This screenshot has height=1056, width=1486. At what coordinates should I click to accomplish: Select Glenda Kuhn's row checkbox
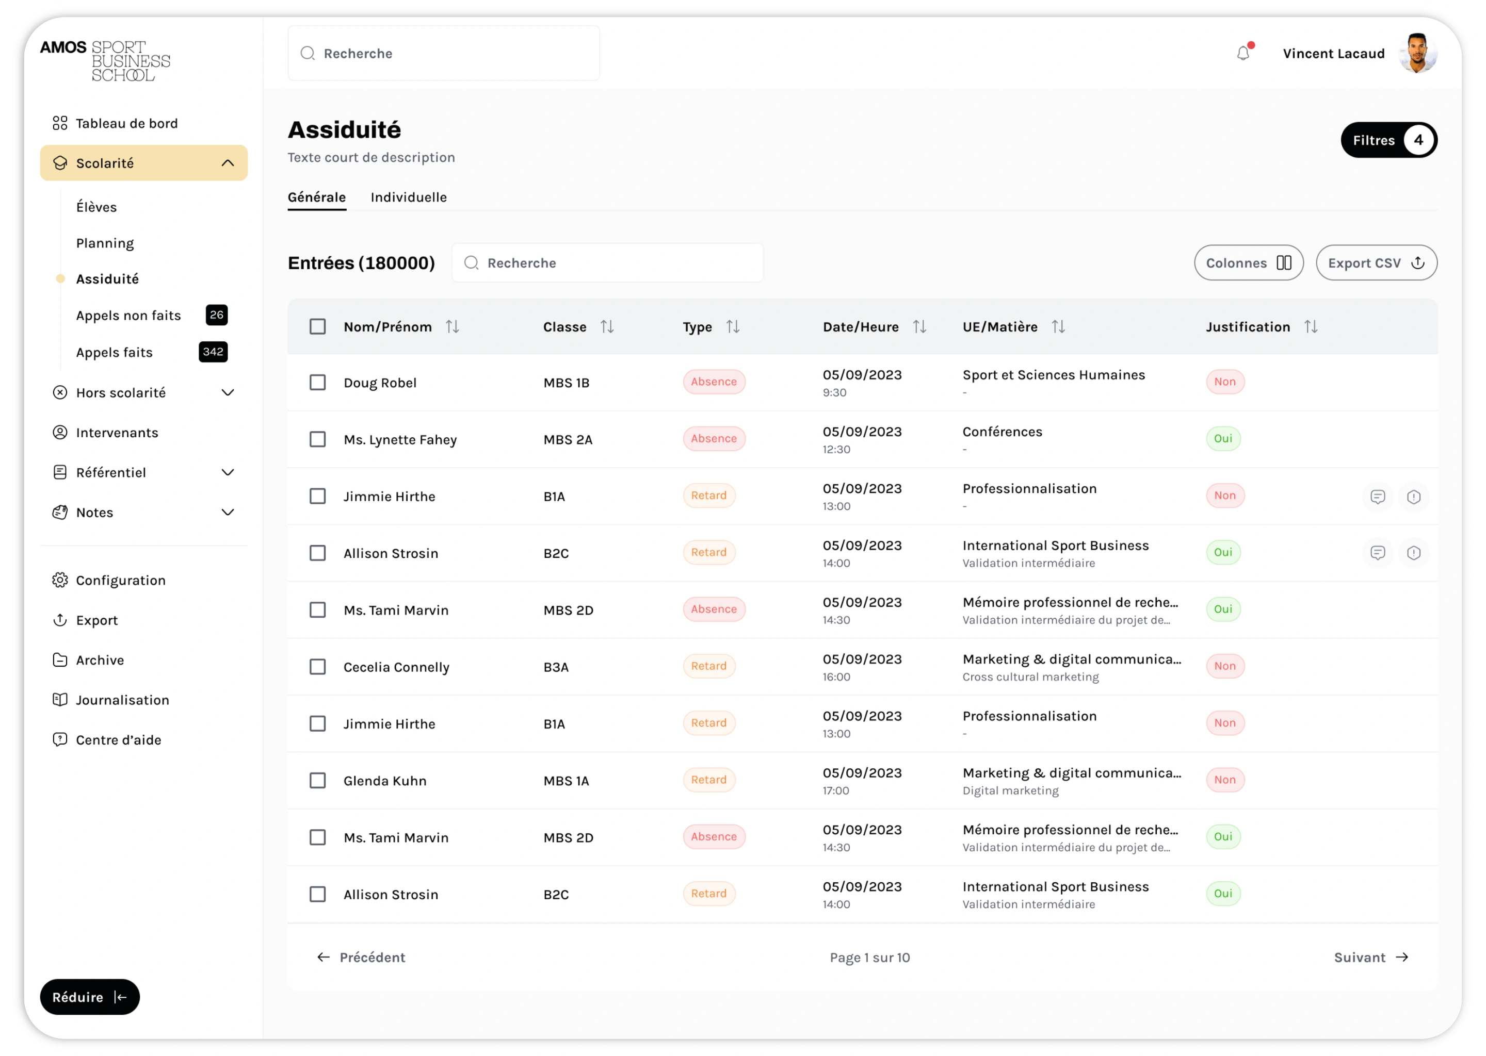coord(317,780)
